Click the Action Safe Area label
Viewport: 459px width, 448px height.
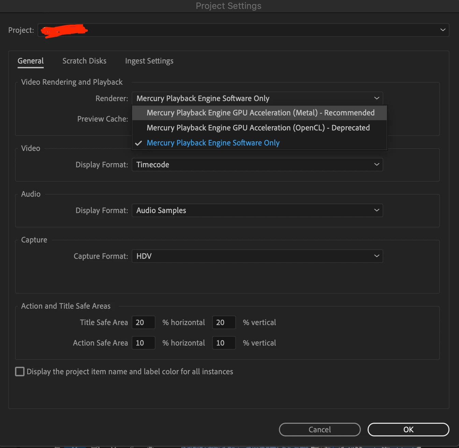coord(101,343)
